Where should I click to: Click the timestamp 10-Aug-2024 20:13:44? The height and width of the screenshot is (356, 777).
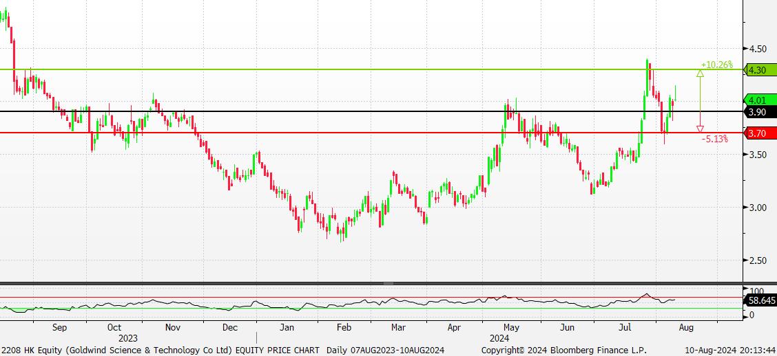731,350
